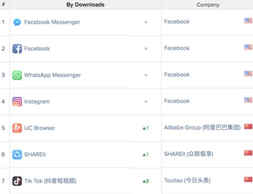Open Facebook company link in Messenger row

tap(177, 22)
